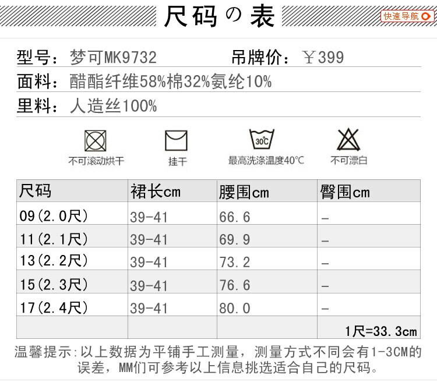Click waist value 73.2
The height and width of the screenshot is (386, 437).
[234, 263]
